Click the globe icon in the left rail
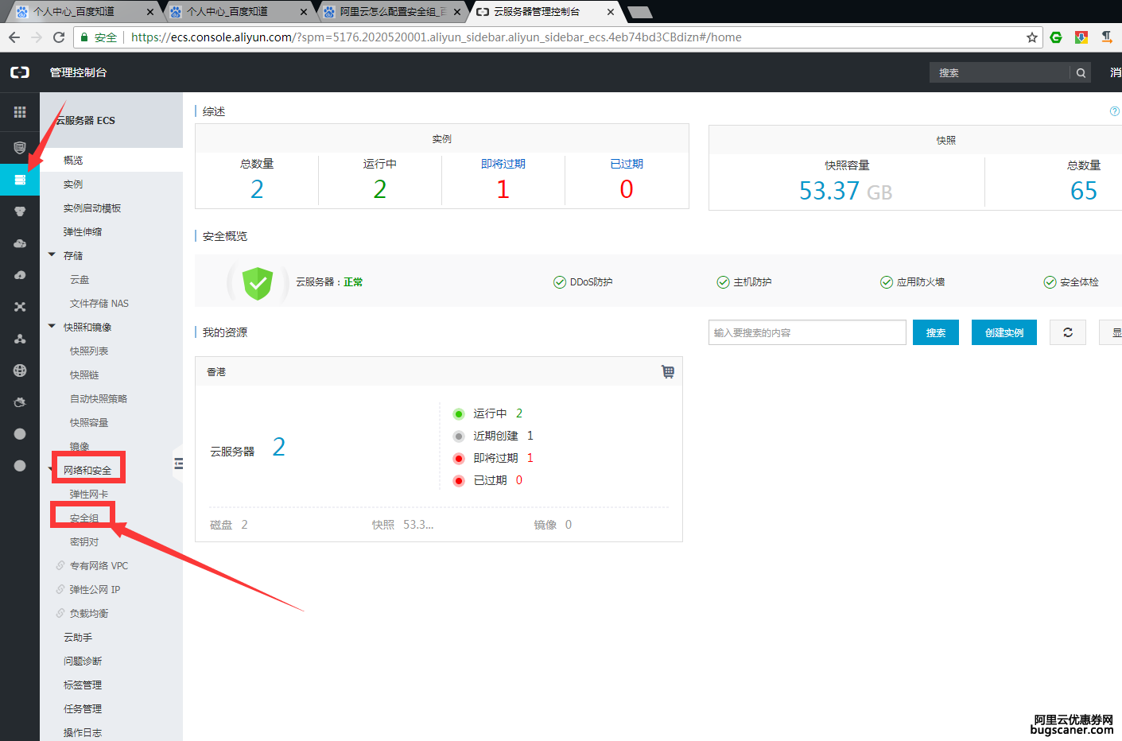 tap(20, 370)
